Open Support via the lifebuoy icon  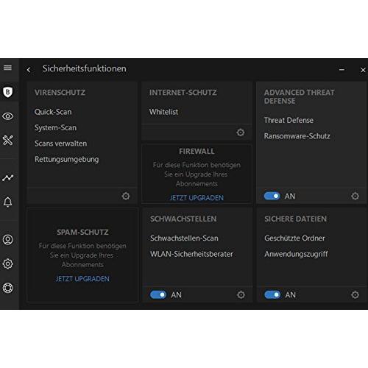tap(7, 288)
